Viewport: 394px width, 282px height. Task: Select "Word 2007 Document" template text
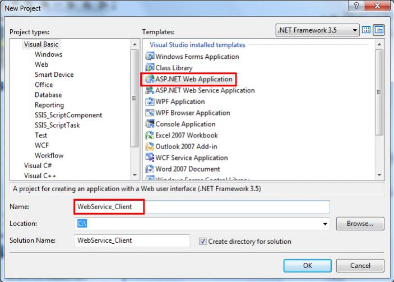[188, 169]
